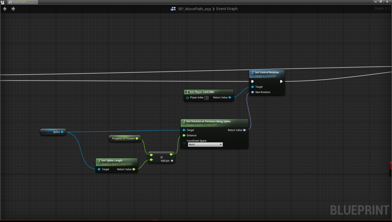Viewport: 392px width, 222px height.
Task: Click the multiply node's top input pin
Action: point(152,155)
